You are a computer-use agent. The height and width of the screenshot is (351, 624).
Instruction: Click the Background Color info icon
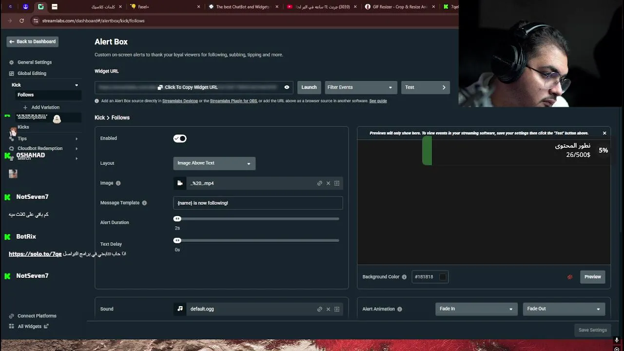click(x=404, y=277)
